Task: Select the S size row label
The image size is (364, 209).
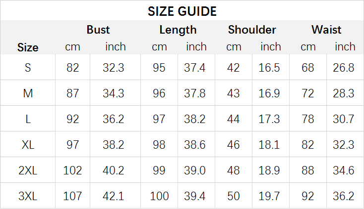Action: click(28, 68)
